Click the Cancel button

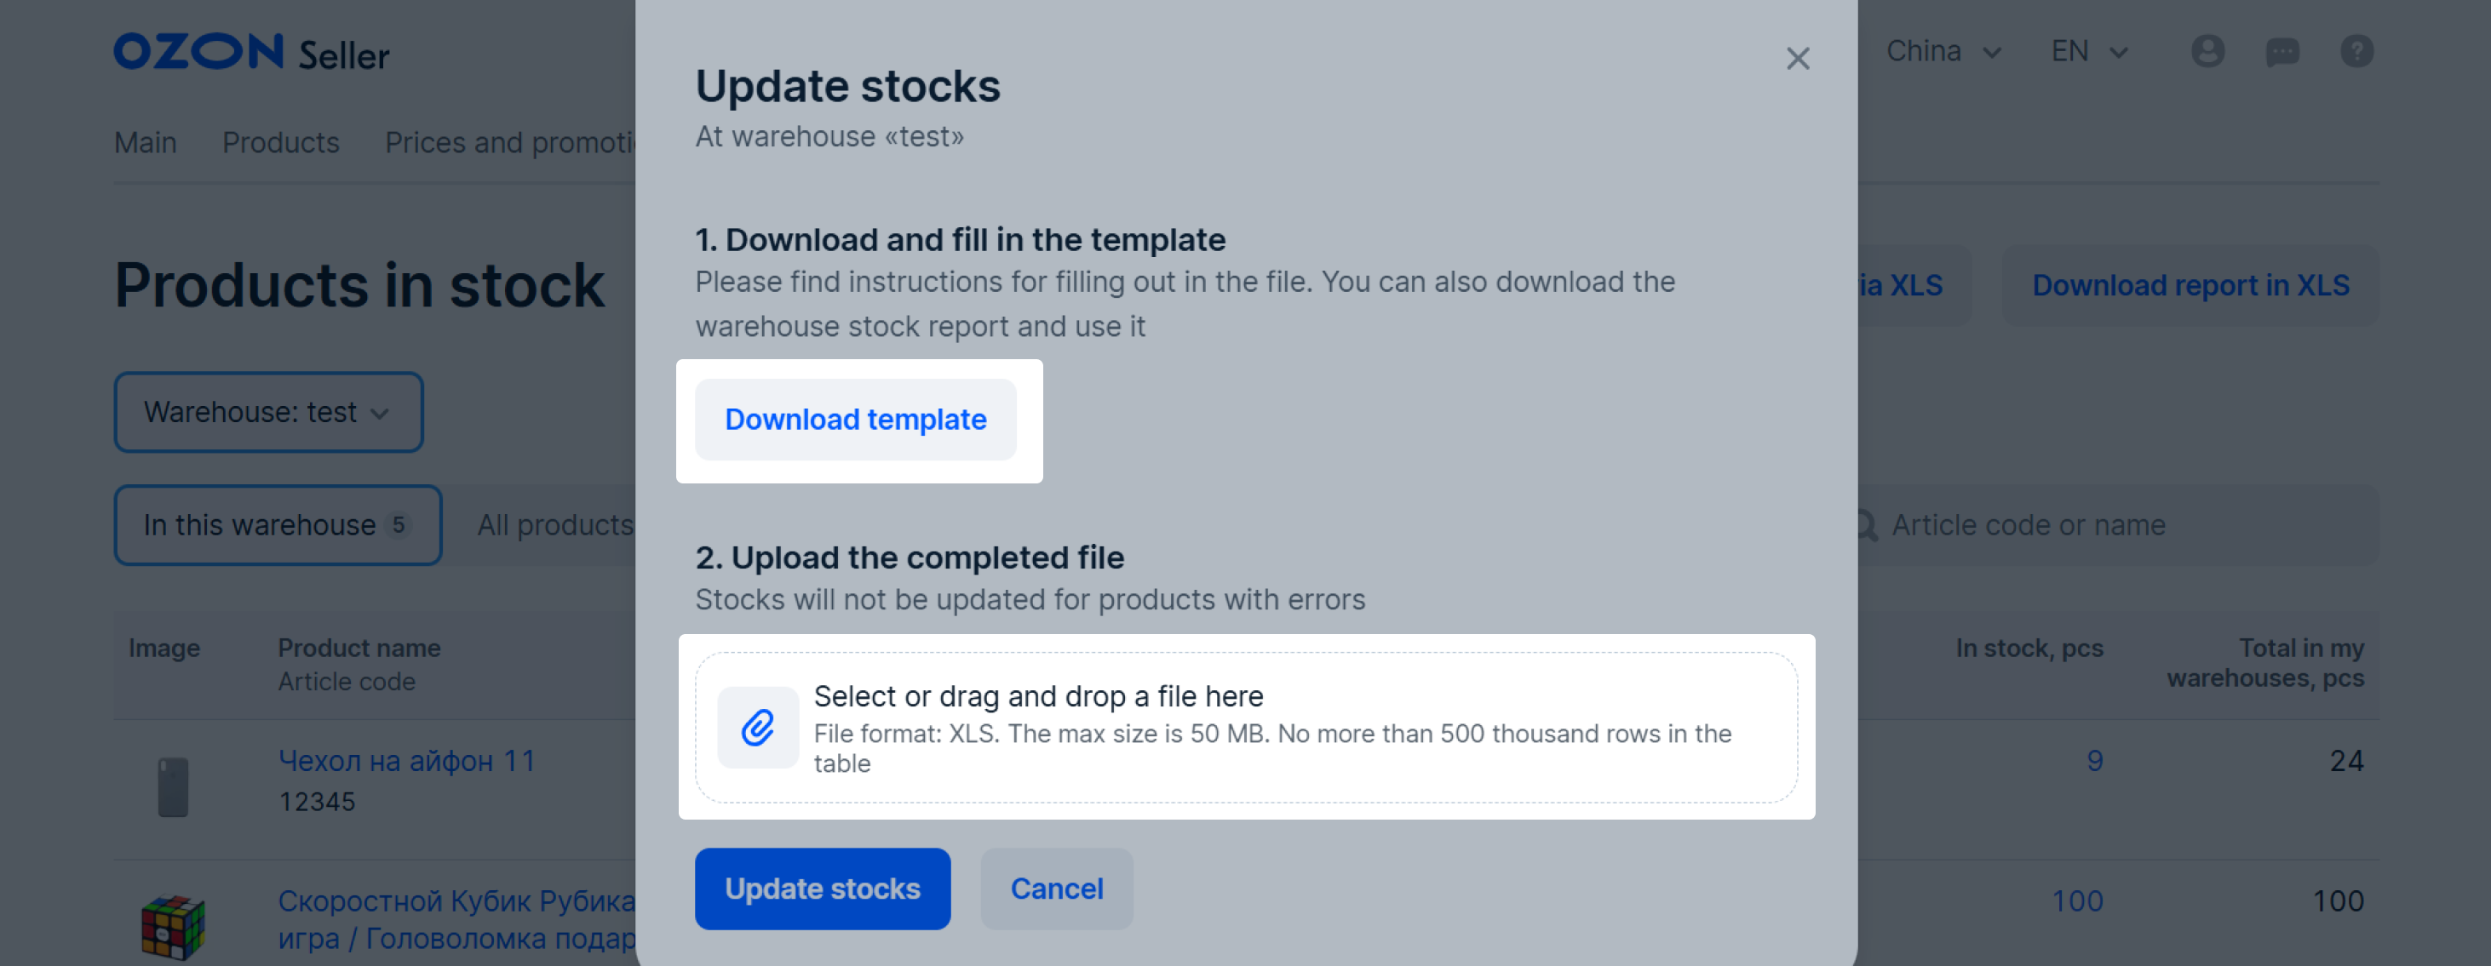[x=1057, y=889]
